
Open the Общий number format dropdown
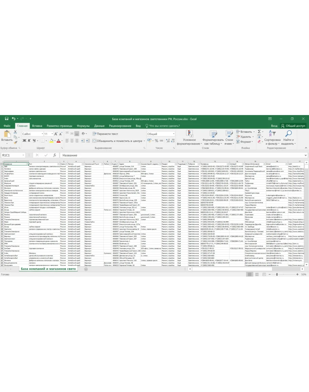pos(174,134)
